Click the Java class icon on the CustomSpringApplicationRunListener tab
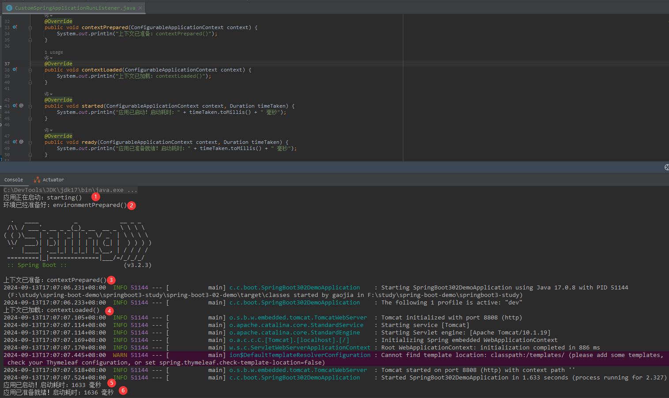This screenshot has height=398, width=669. click(x=9, y=8)
